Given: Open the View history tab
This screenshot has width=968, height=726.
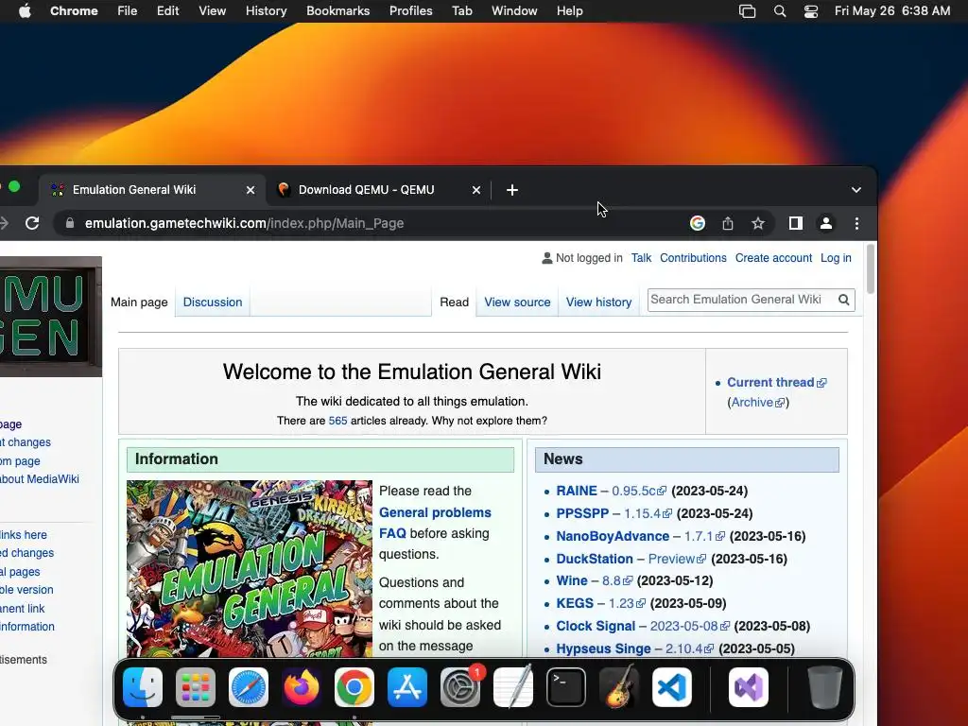Looking at the screenshot, I should point(598,302).
